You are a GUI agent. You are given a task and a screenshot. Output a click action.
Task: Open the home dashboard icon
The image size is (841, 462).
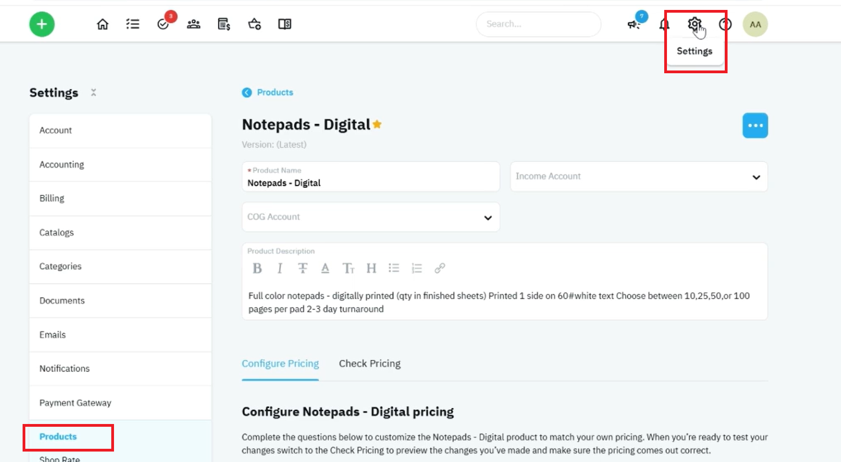[102, 24]
